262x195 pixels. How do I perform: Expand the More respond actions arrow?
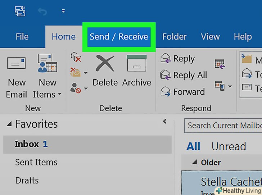pos(230,86)
